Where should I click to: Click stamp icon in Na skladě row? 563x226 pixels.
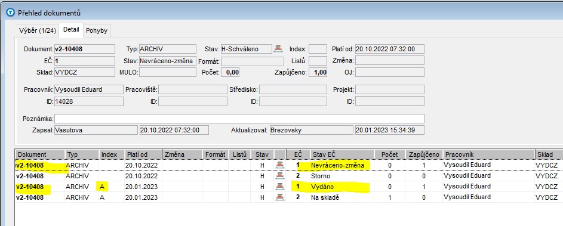point(281,197)
